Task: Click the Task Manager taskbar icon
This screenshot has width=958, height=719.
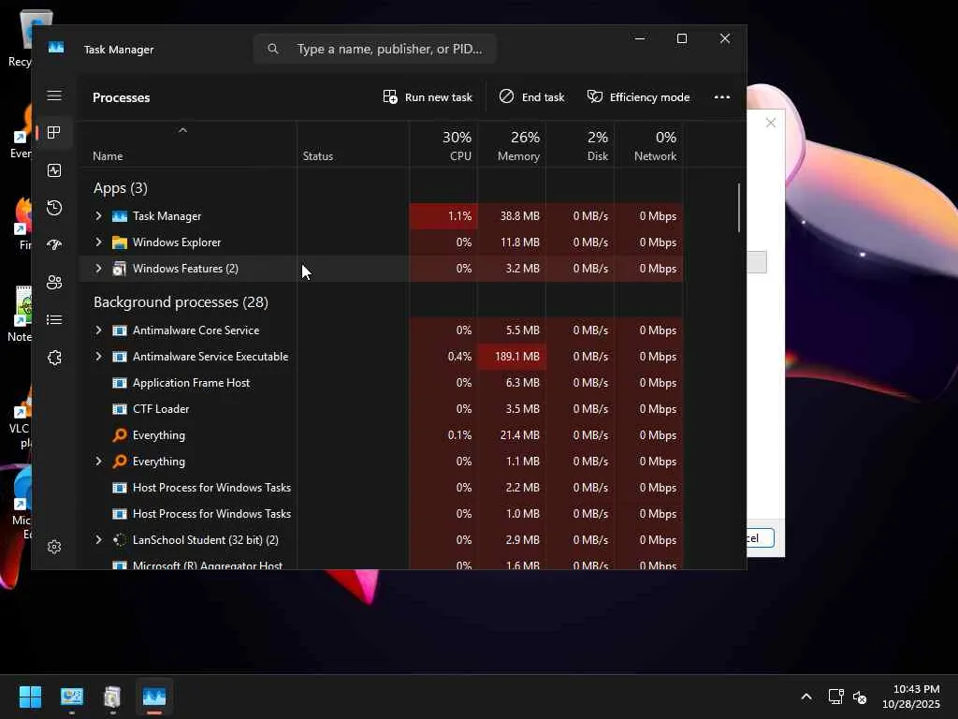Action: click(x=154, y=697)
